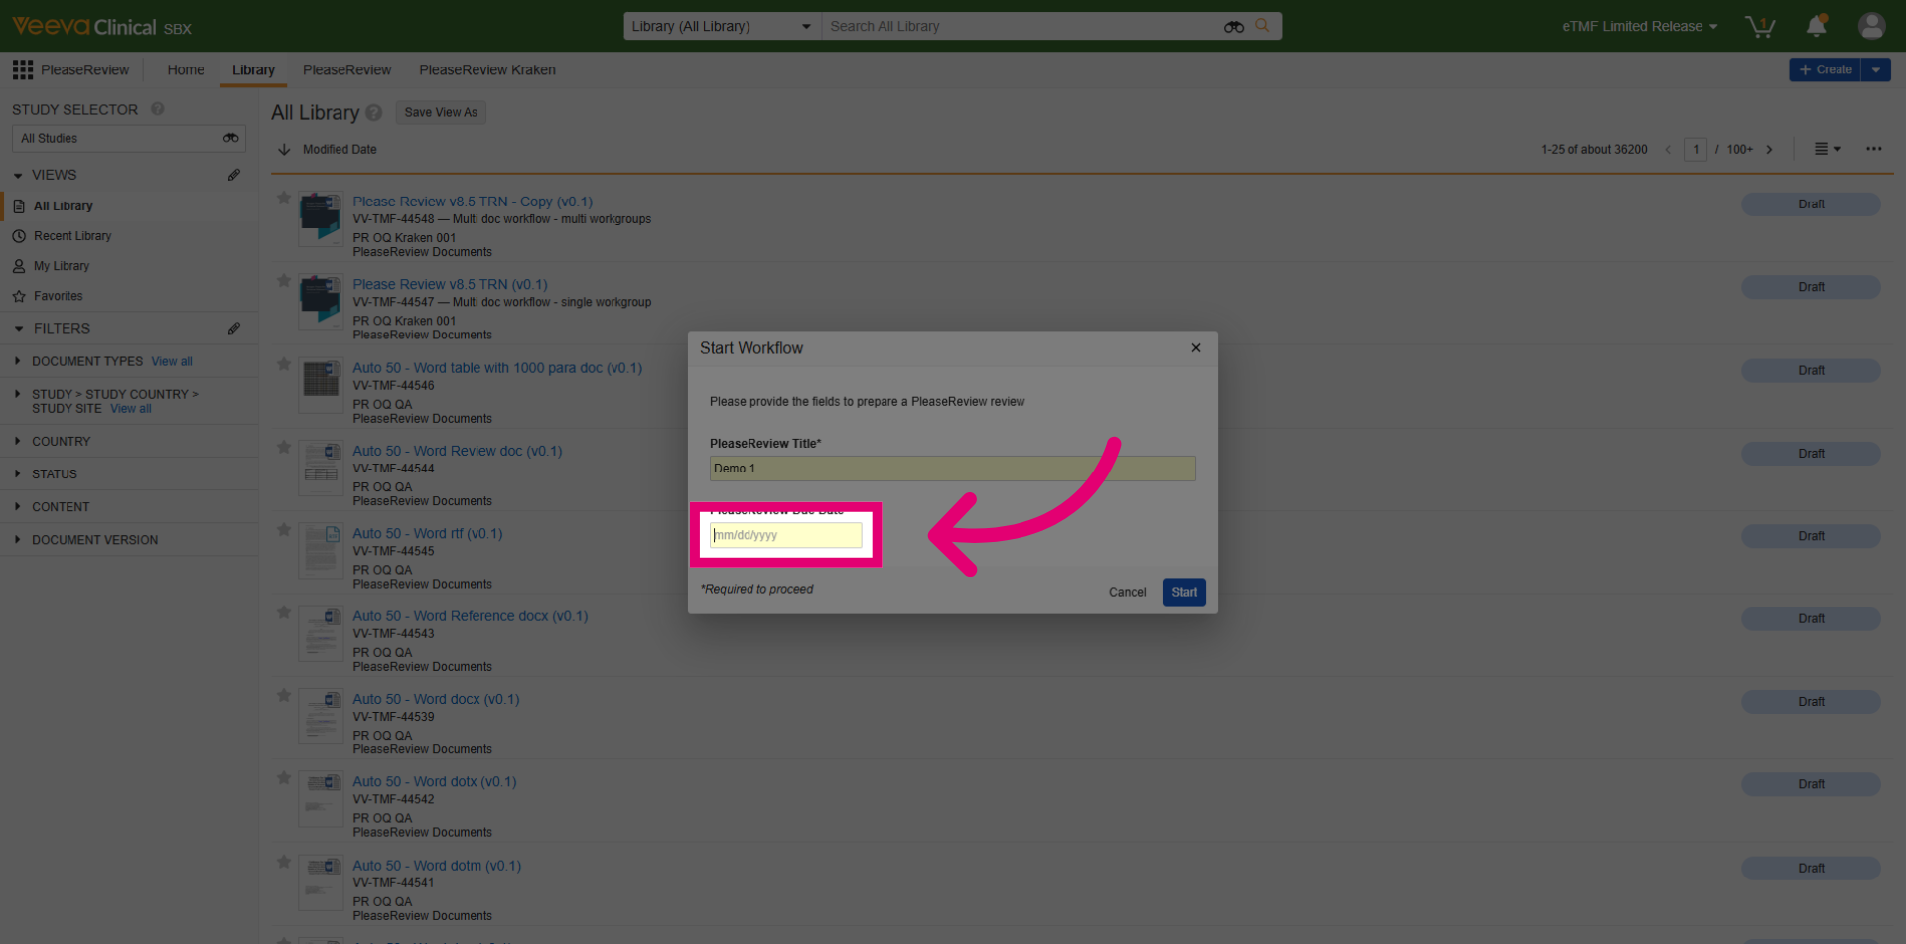1906x944 pixels.
Task: Click View all under Study Site
Action: tap(131, 408)
